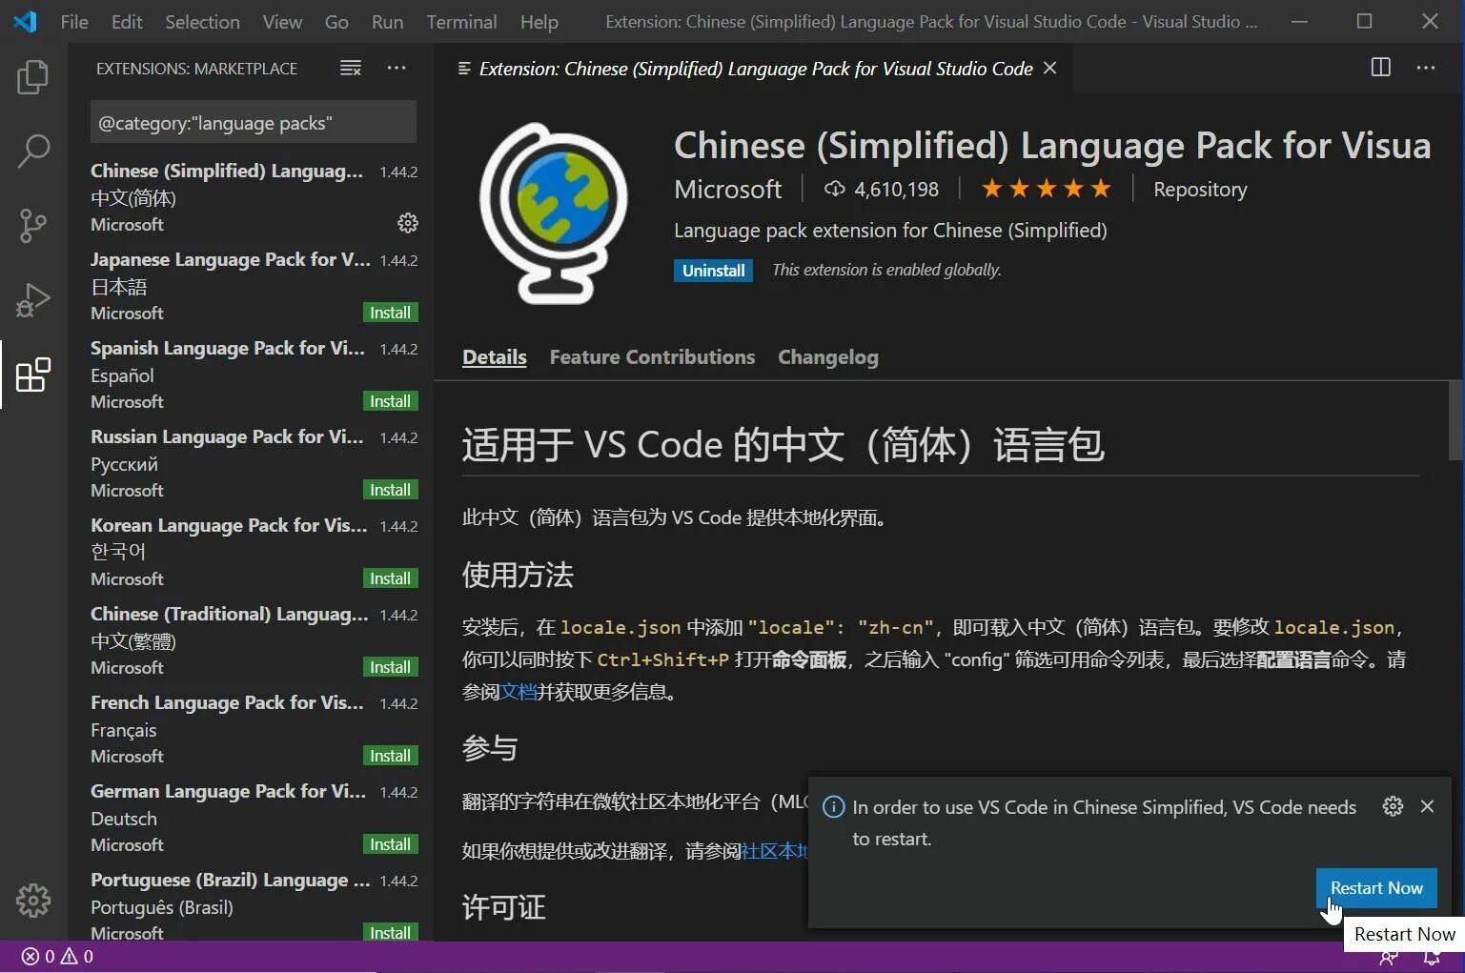Split the editor to the right
This screenshot has height=973, width=1465.
tap(1380, 67)
